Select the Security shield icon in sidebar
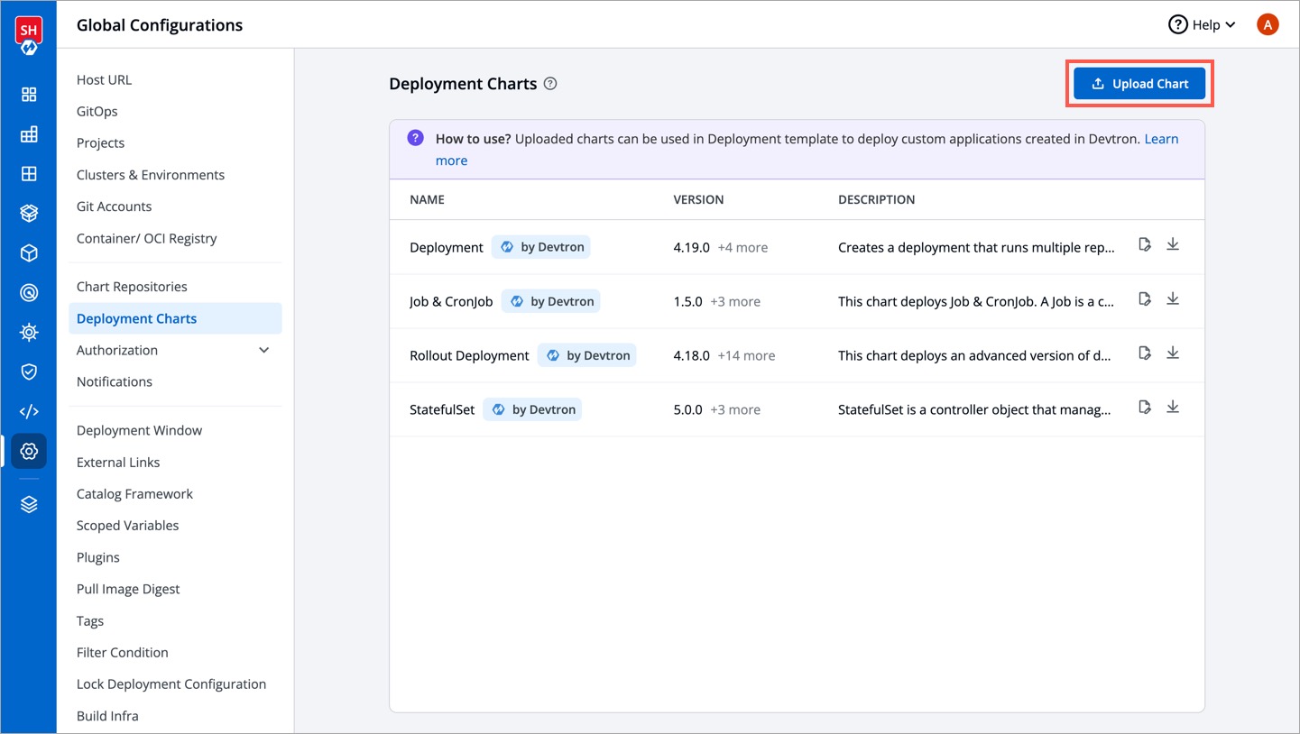Viewport: 1300px width, 734px height. (x=28, y=372)
